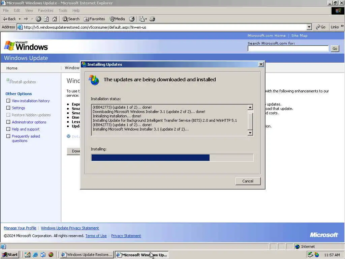Open Terms of Use link
This screenshot has height=259, width=345.
tap(96, 236)
